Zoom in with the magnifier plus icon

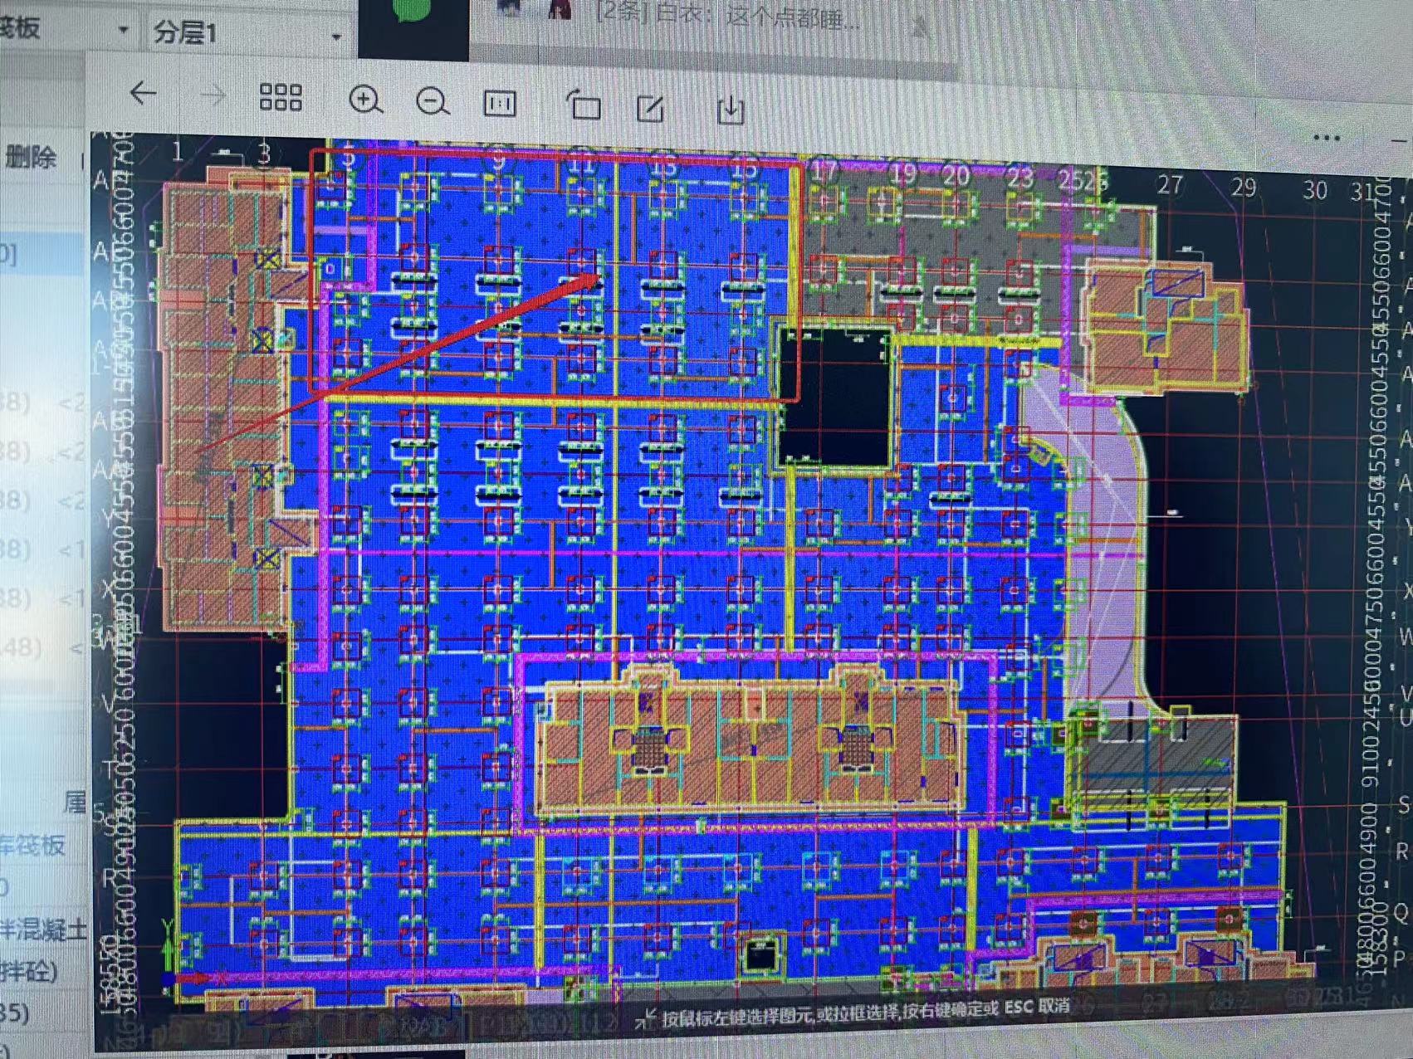tap(365, 100)
